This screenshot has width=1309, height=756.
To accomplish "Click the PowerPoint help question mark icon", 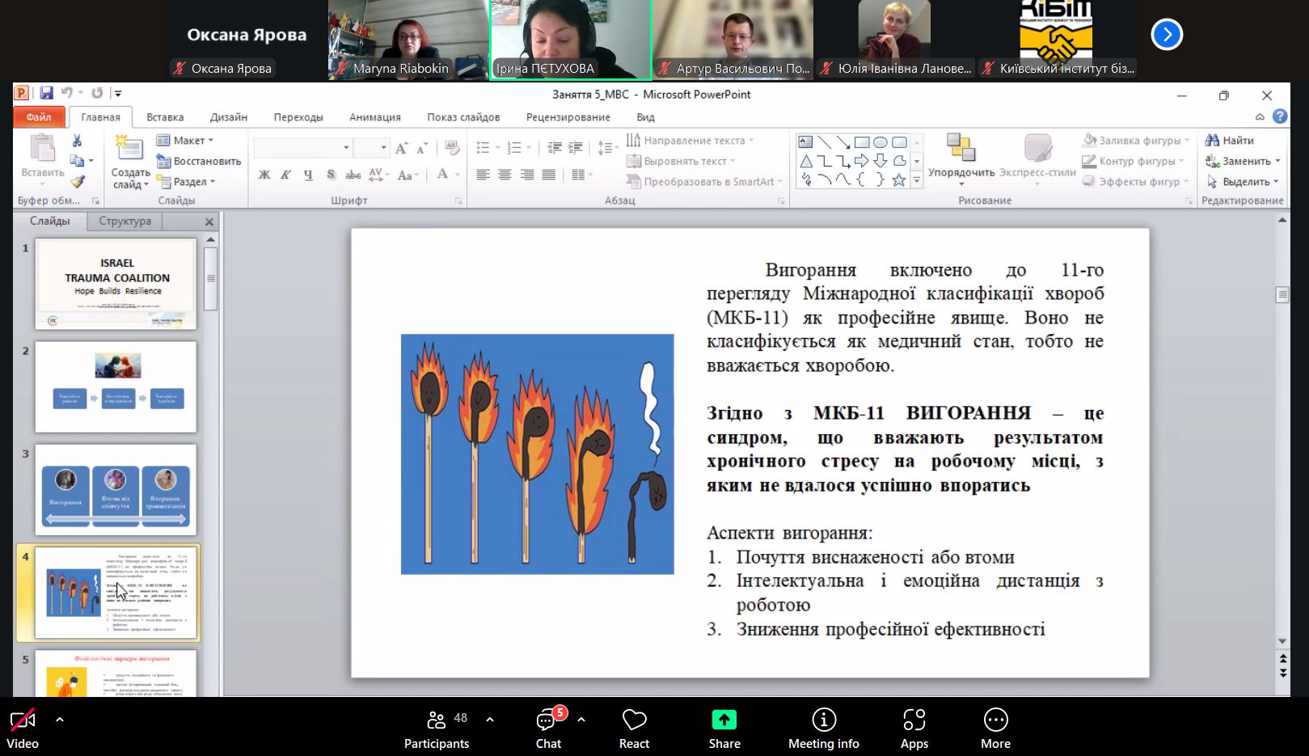I will click(x=1280, y=116).
